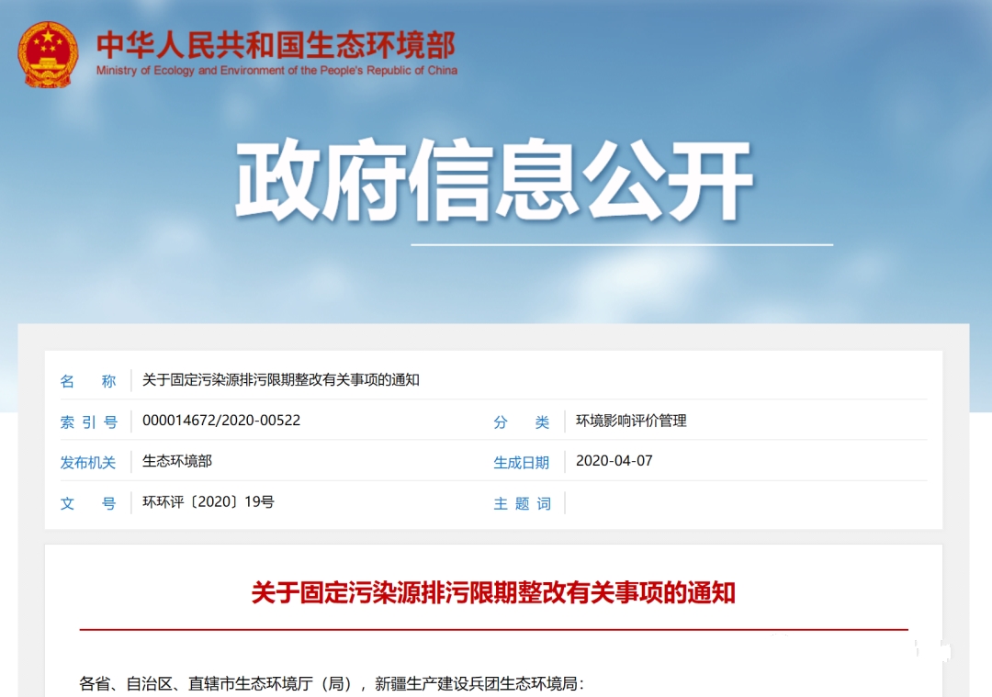
Task: Click the 政府信息公开 banner heading
Action: pos(494,182)
